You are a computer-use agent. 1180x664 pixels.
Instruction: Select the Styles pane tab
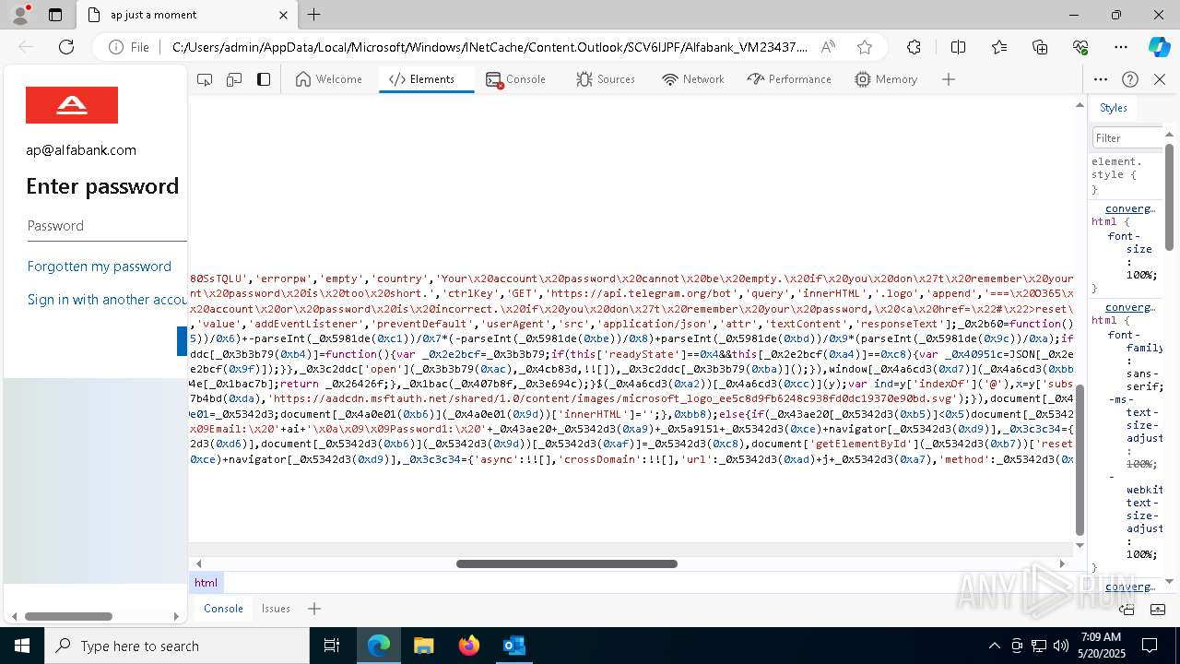coord(1113,108)
